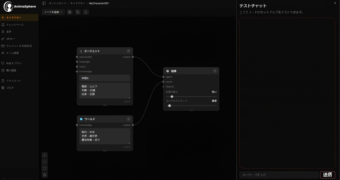
Task: Fit the node graph to view
Action: (45, 168)
